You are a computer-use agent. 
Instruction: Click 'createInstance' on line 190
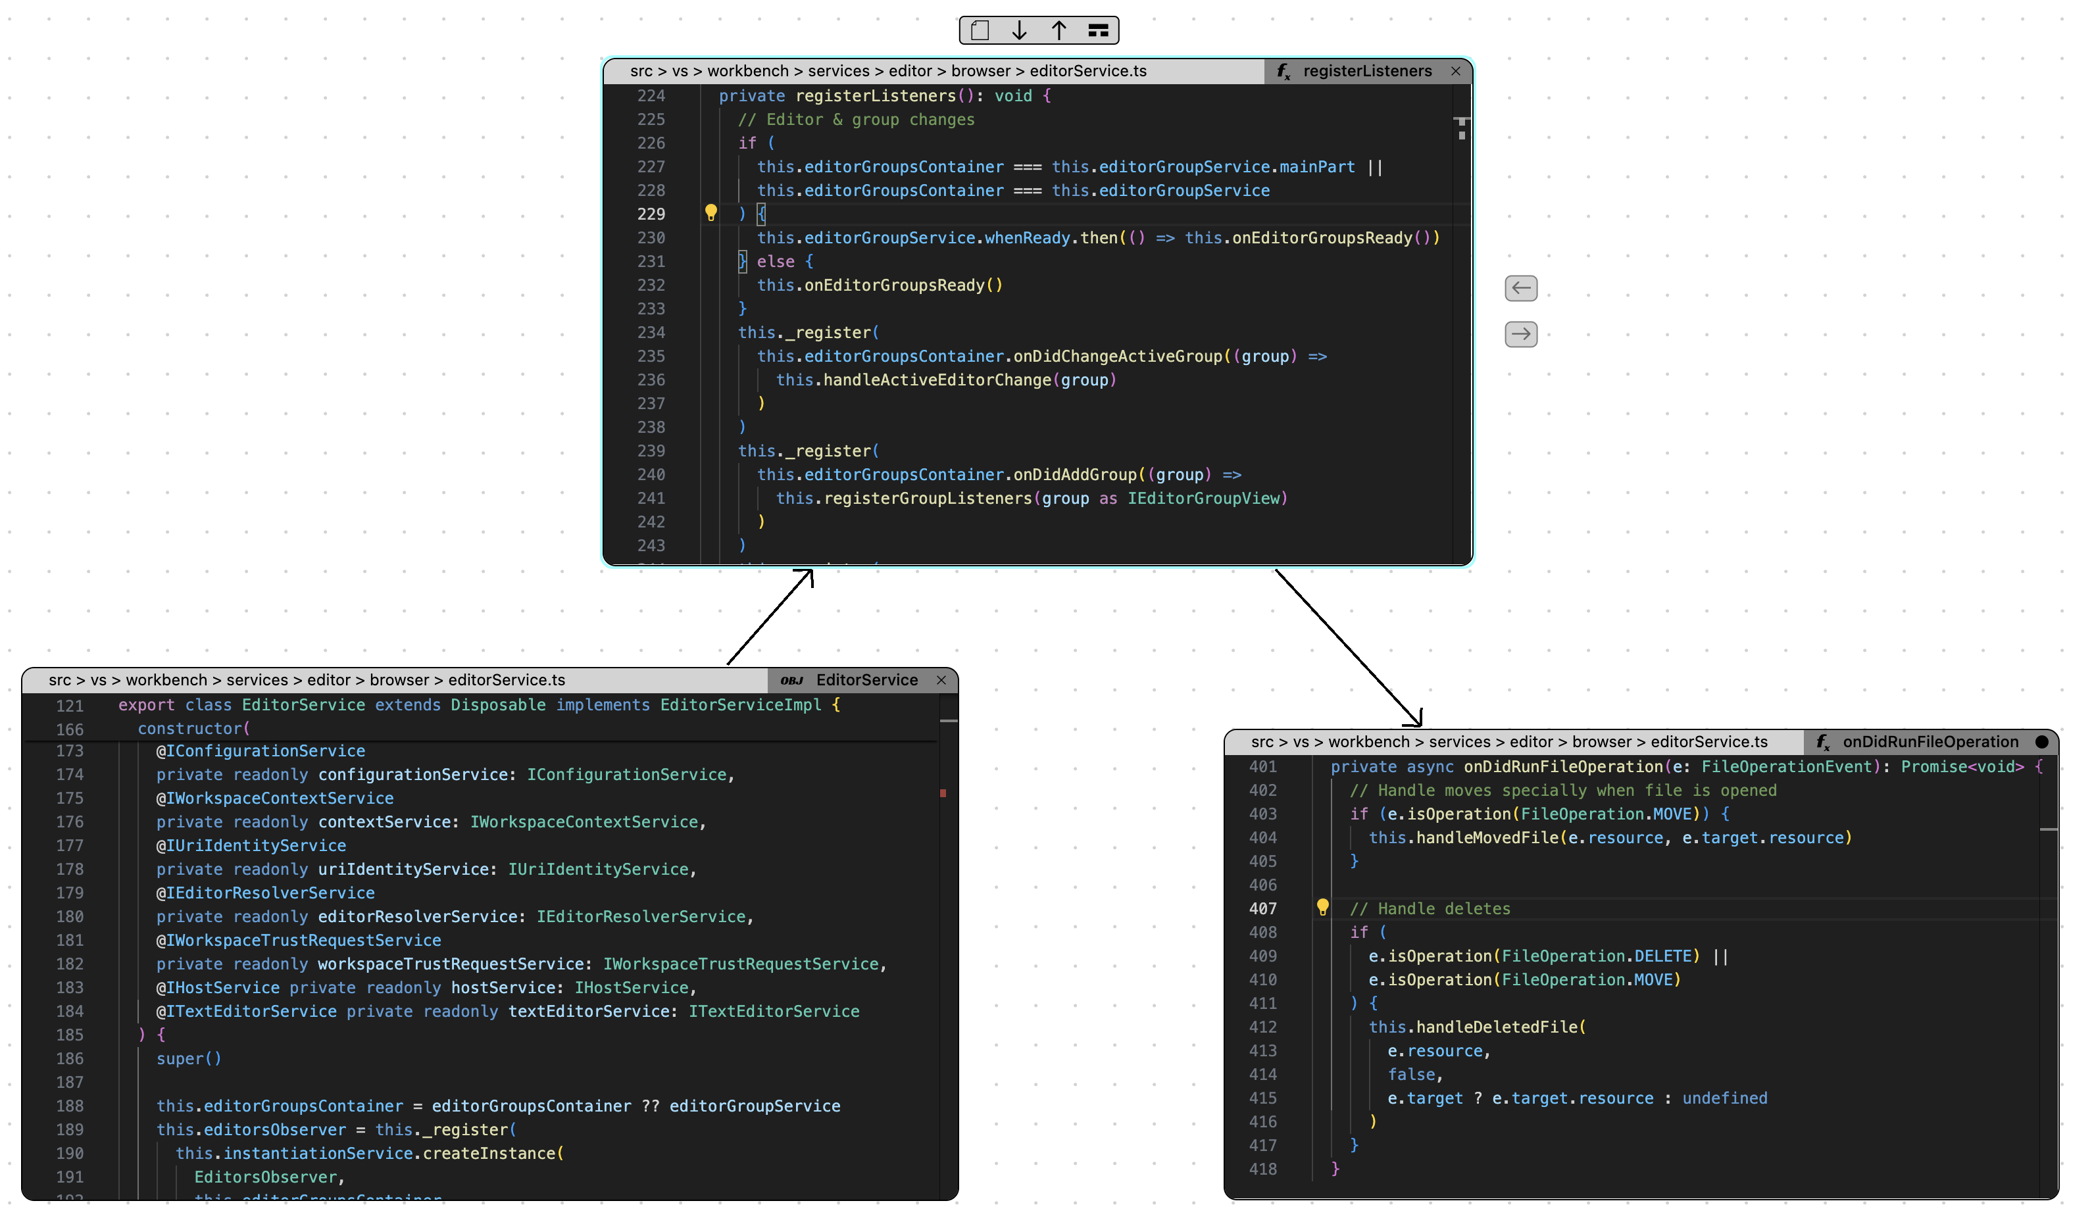(x=489, y=1154)
